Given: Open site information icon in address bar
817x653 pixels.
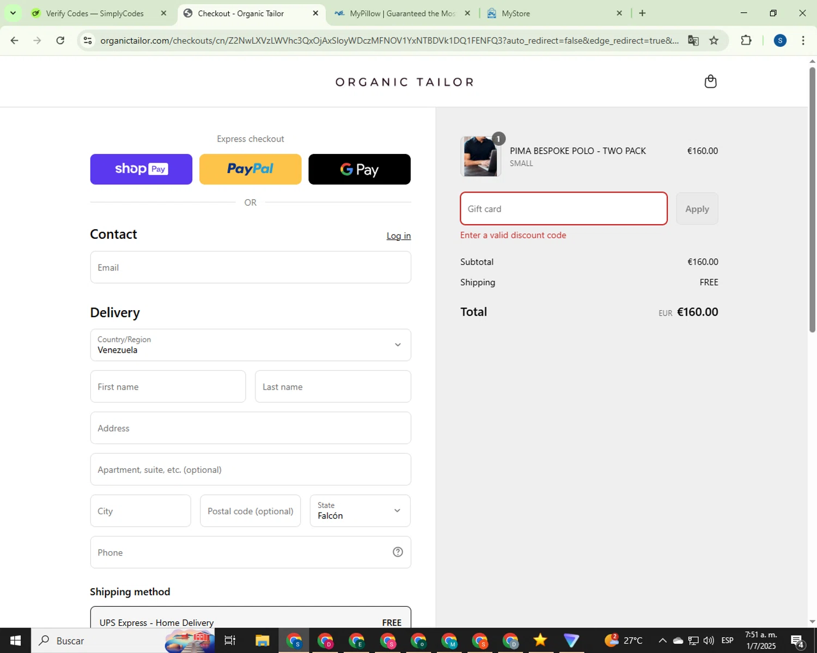Looking at the screenshot, I should [x=88, y=40].
